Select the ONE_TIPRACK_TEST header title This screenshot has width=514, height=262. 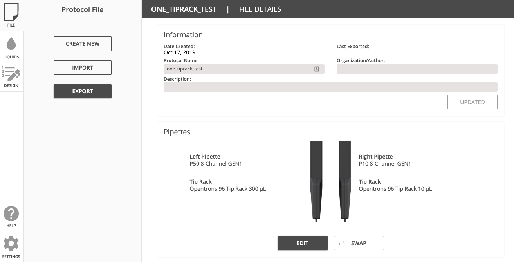(x=184, y=9)
